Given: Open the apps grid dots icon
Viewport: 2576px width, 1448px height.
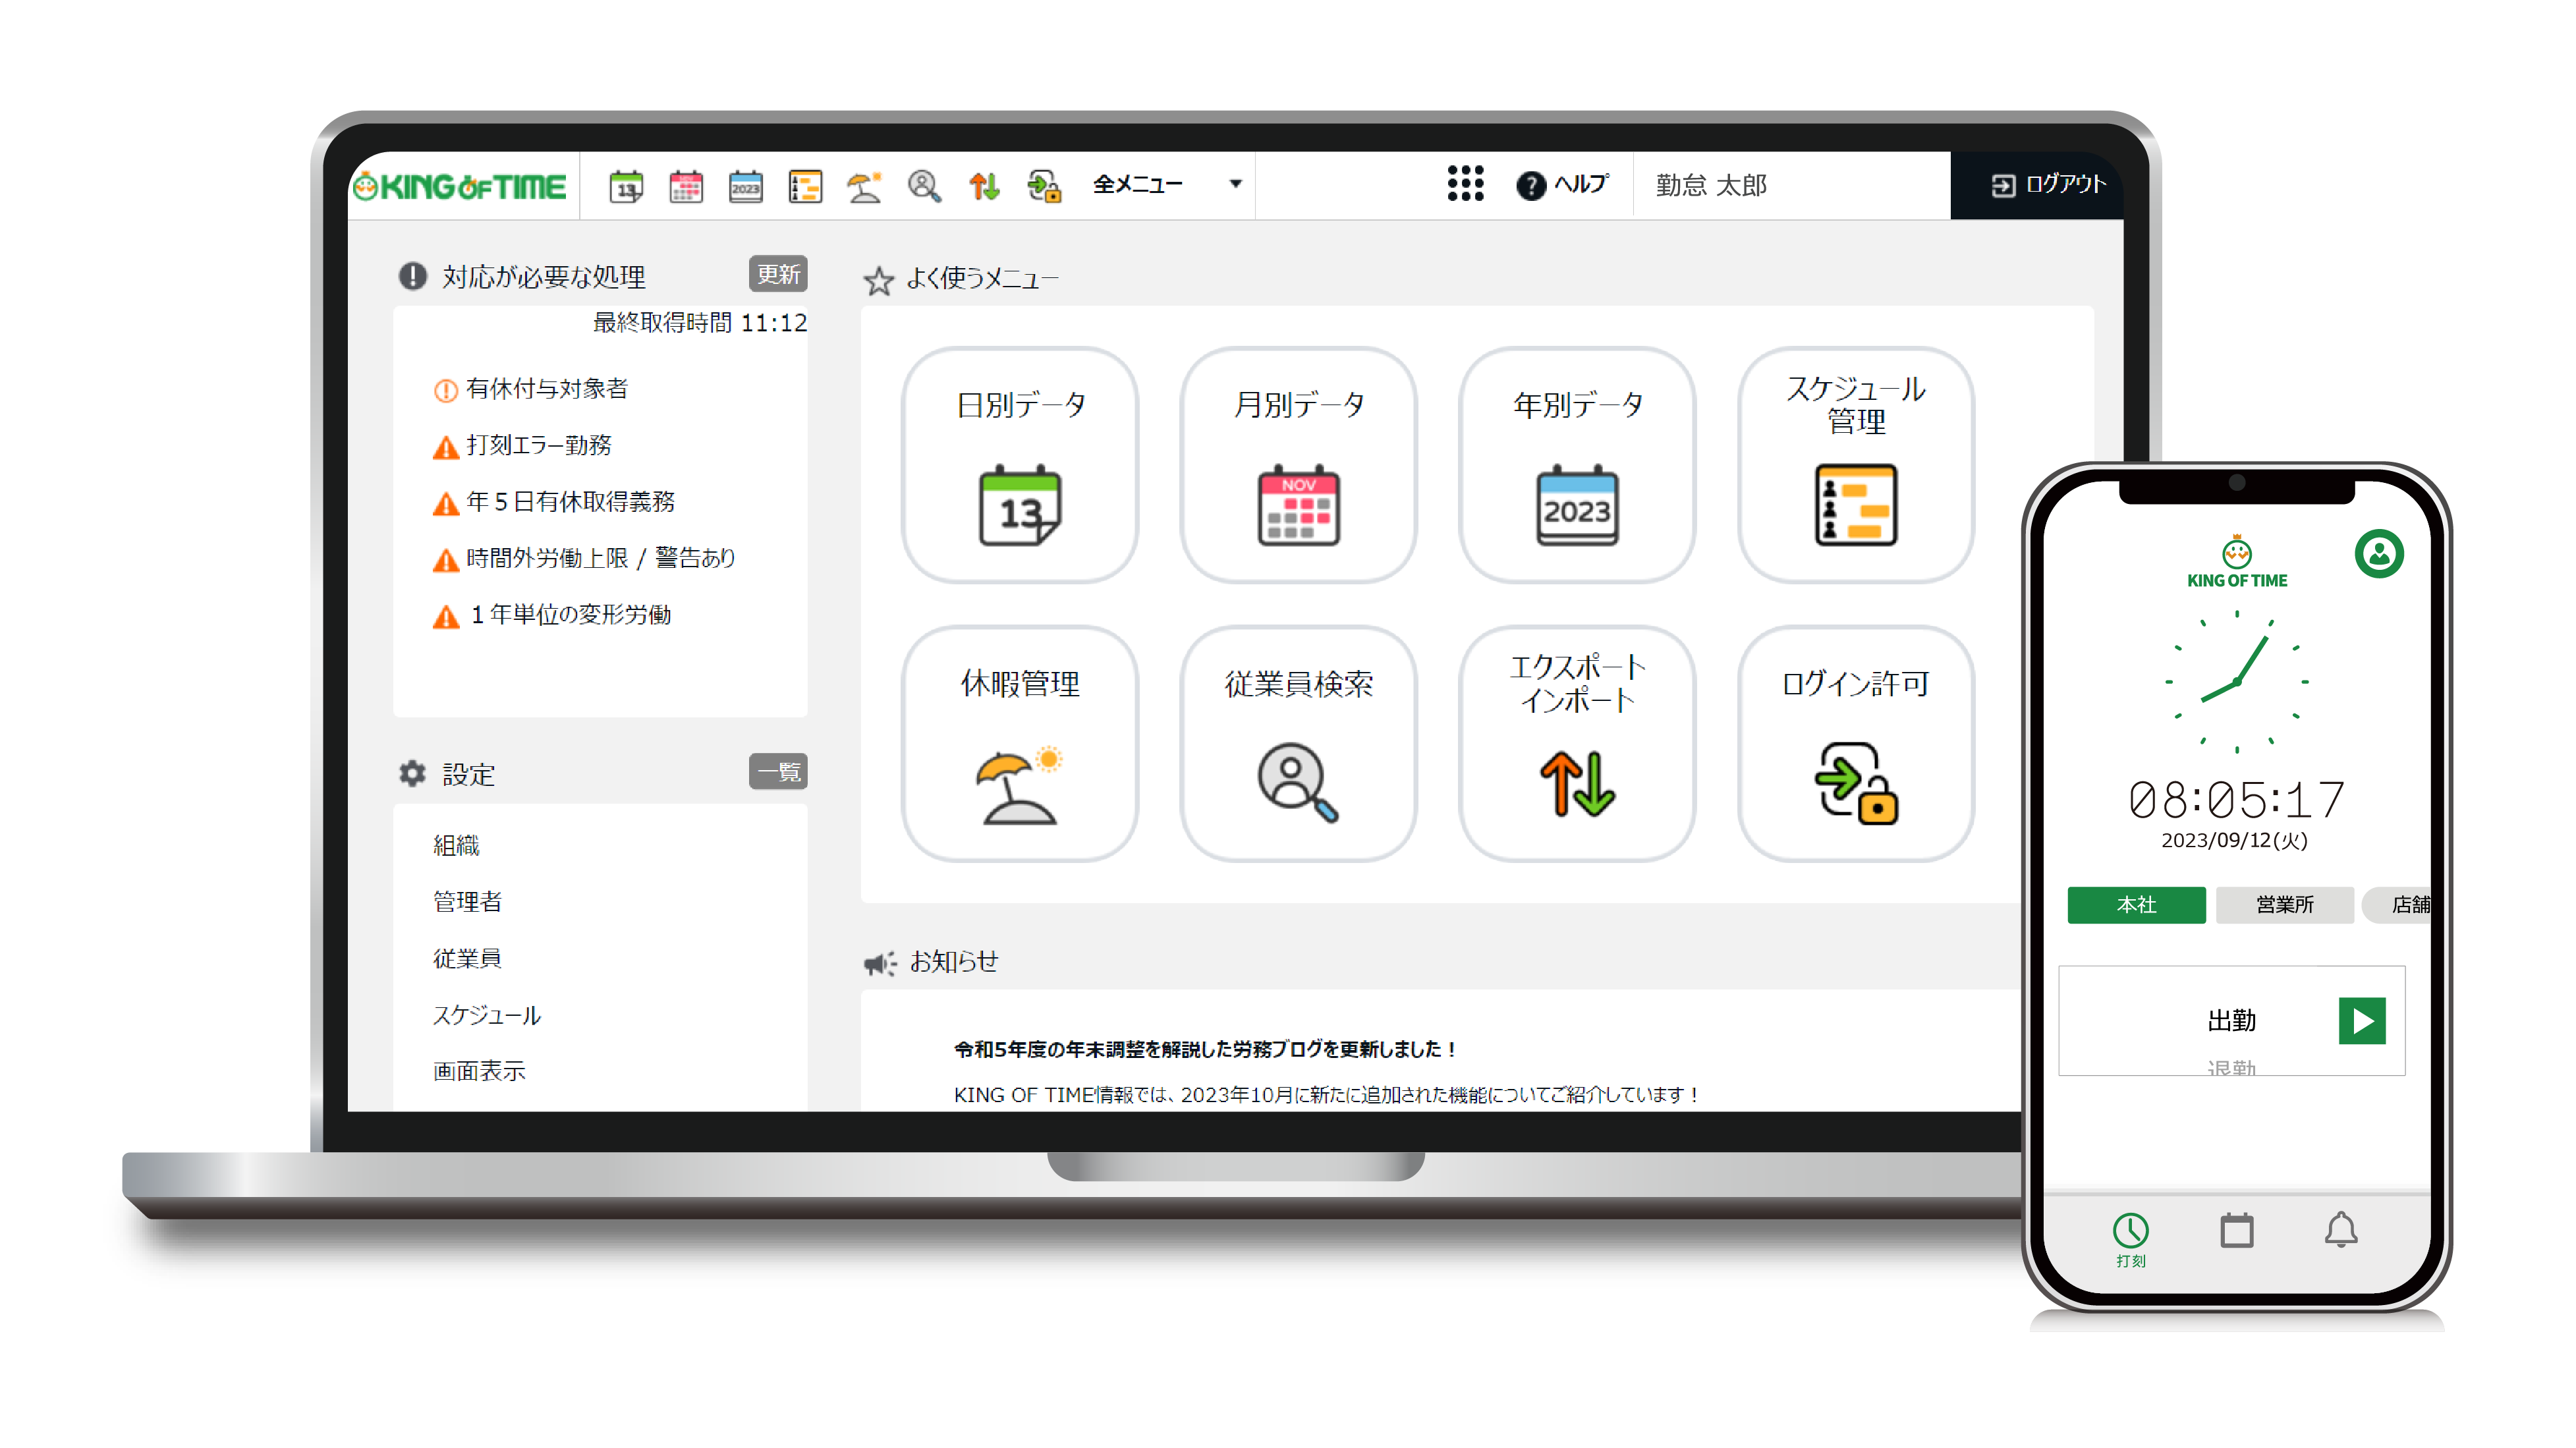Looking at the screenshot, I should [1465, 184].
